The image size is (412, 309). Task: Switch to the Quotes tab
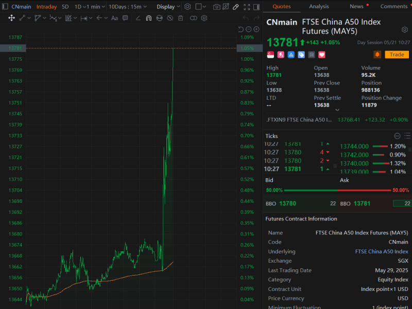pos(282,6)
